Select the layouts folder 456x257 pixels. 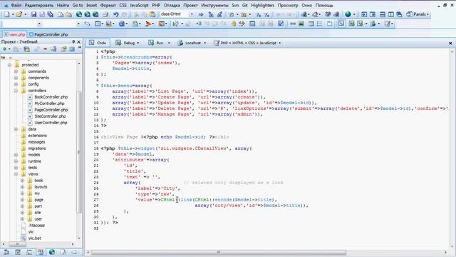click(41, 187)
